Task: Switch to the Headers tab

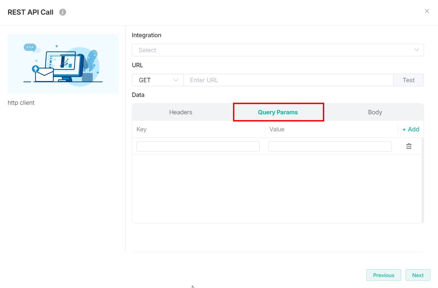Action: click(x=181, y=112)
